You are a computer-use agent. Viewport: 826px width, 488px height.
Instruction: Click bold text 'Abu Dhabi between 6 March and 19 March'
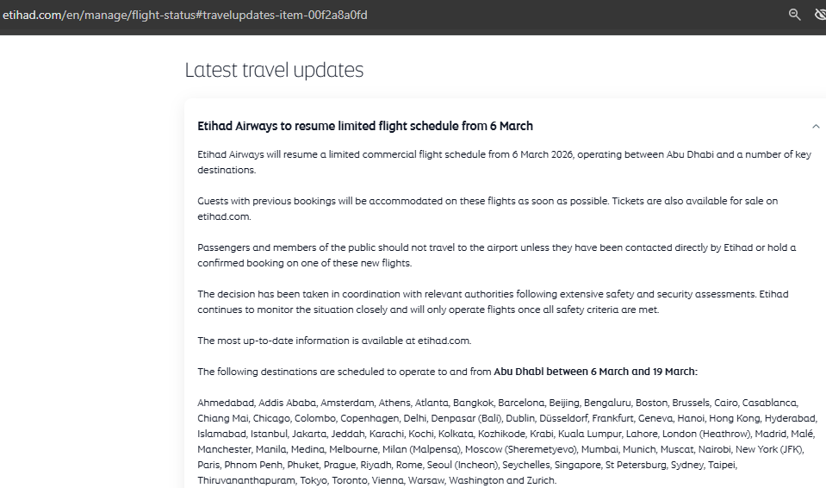coord(595,372)
